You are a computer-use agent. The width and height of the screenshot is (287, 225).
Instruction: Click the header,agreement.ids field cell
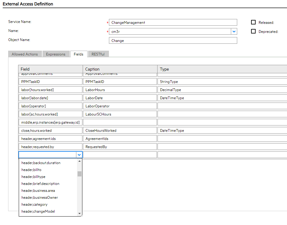coord(50,139)
